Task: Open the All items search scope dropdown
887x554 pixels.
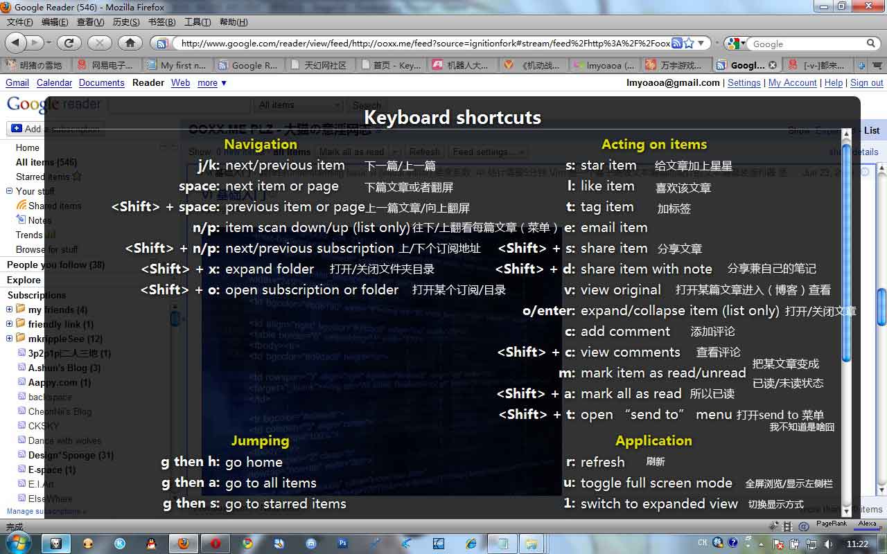Action: pyautogui.click(x=299, y=105)
